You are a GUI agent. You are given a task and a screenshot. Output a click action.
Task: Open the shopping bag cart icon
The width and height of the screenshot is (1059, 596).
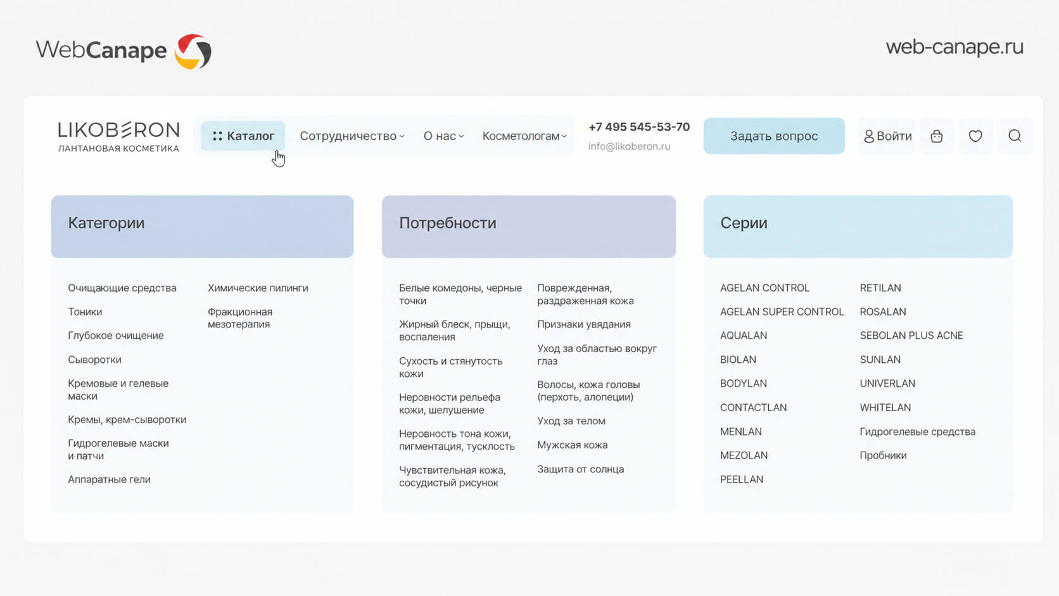(x=937, y=136)
